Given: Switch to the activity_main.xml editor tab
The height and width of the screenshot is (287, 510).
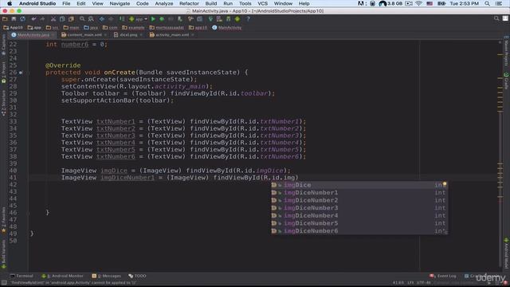Looking at the screenshot, I should [x=171, y=35].
